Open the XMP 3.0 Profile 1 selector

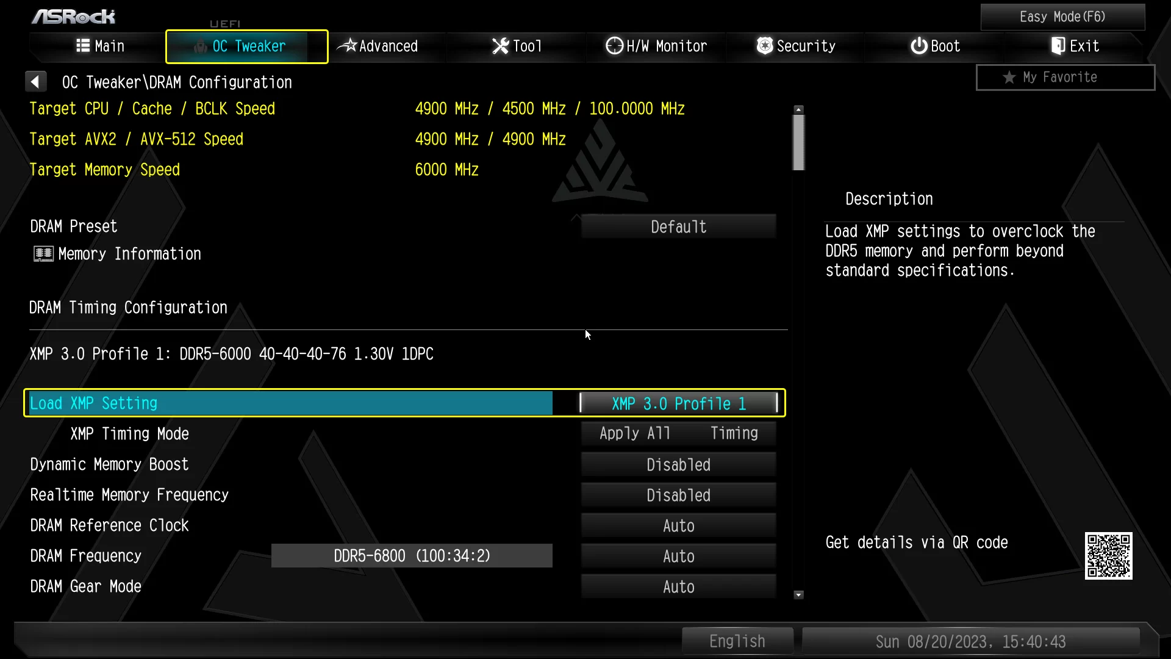coord(678,403)
